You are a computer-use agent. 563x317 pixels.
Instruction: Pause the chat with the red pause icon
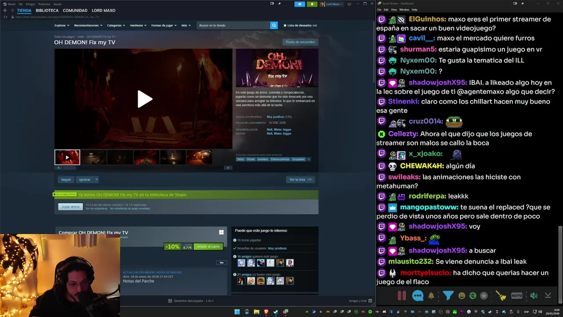click(402, 296)
